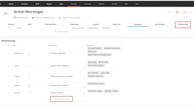
Task: Open the Licenses menu
Action: pos(25,4)
